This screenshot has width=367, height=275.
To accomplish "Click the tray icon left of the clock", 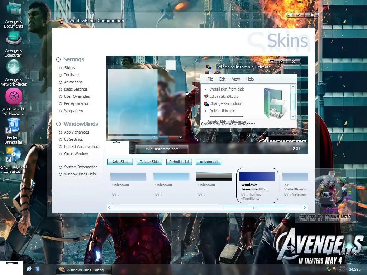I will point(342,269).
